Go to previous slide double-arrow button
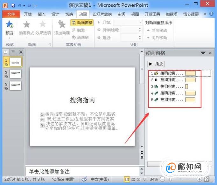Screen dimensions: 217x185 [142, 153]
